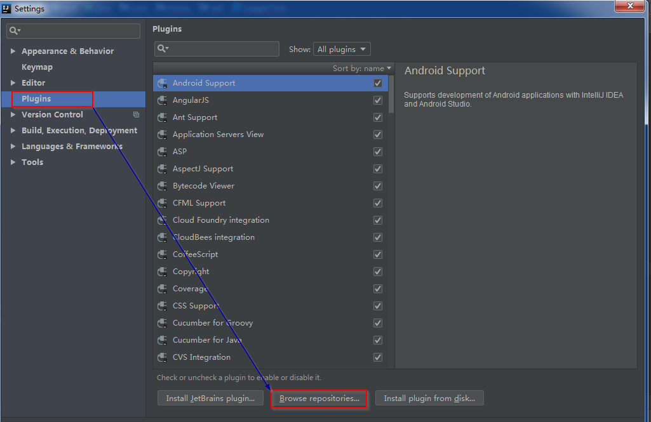
Task: Expand the Tools section arrow
Action: click(13, 162)
